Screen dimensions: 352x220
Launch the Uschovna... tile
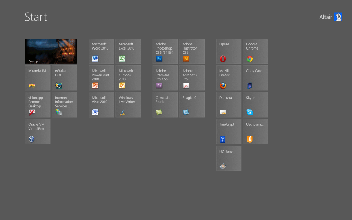coord(255,132)
